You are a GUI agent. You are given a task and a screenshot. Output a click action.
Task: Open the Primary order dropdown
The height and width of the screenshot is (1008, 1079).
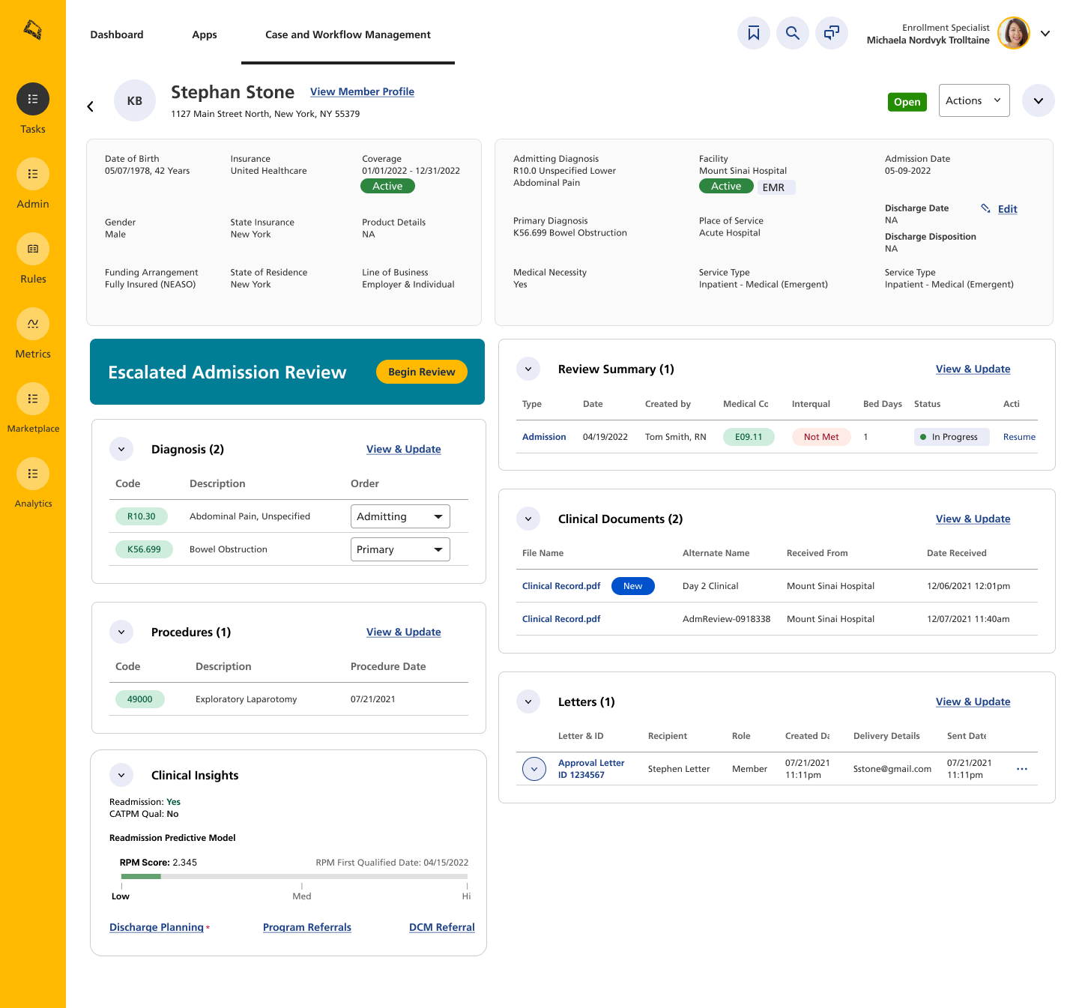click(x=400, y=549)
